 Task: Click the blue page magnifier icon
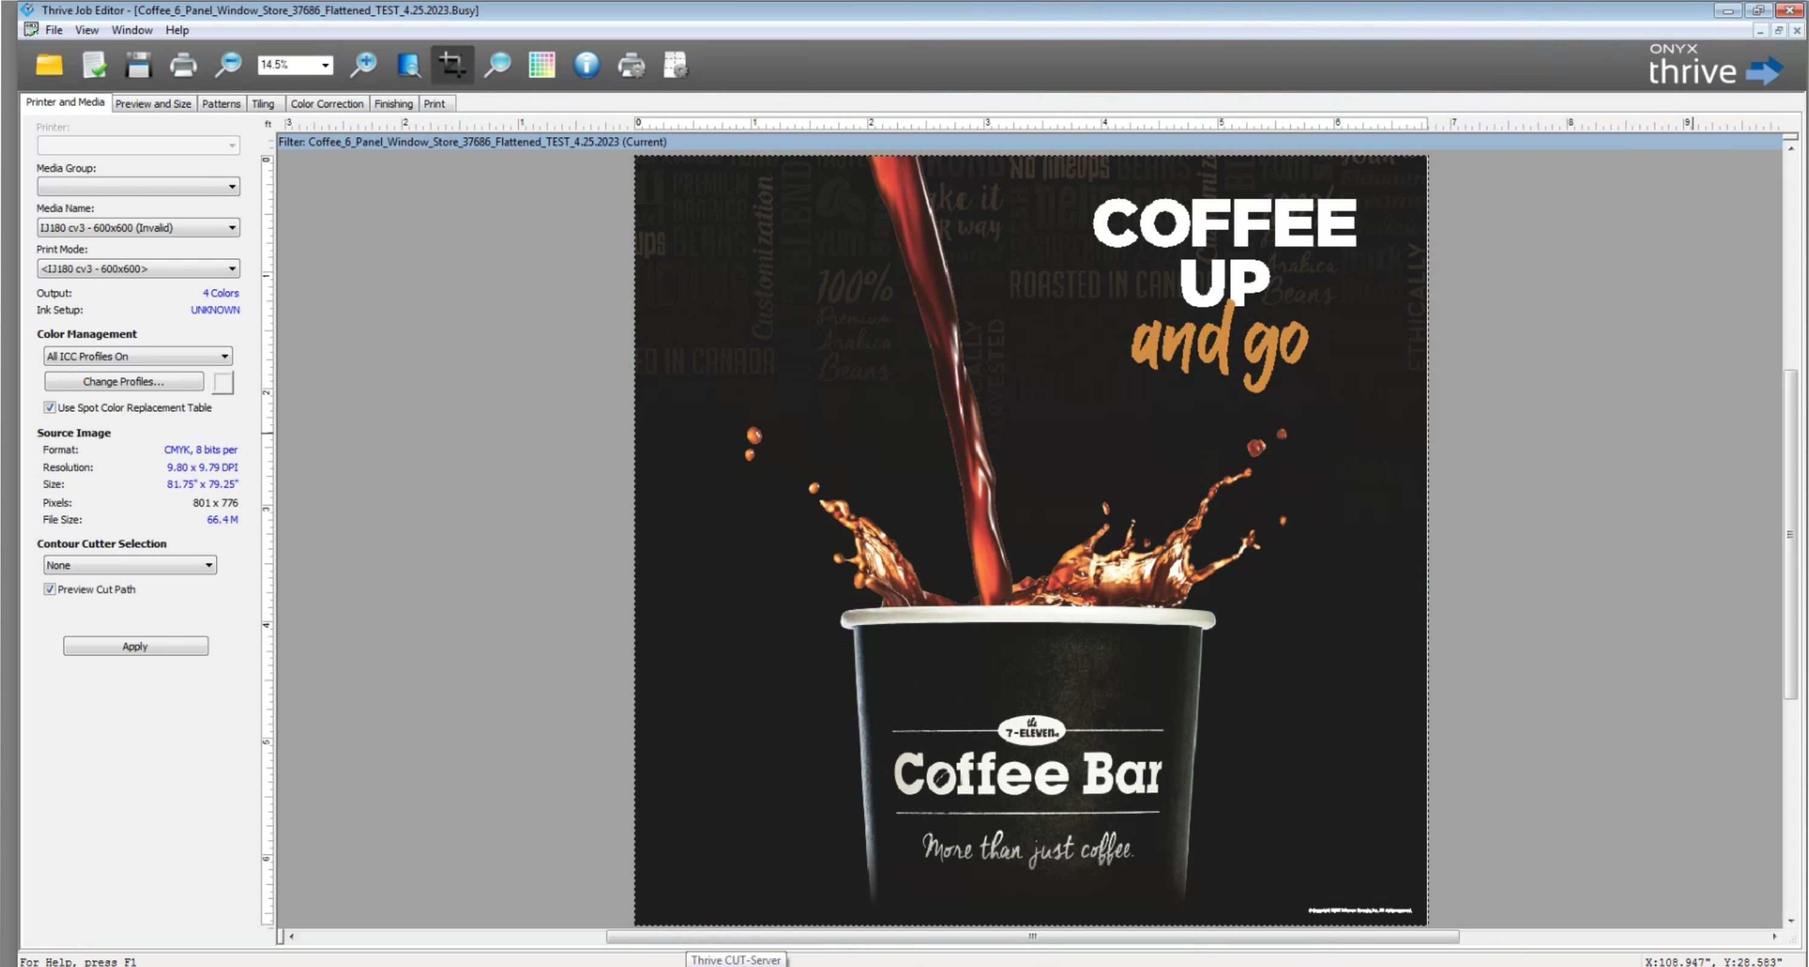pyautogui.click(x=408, y=65)
